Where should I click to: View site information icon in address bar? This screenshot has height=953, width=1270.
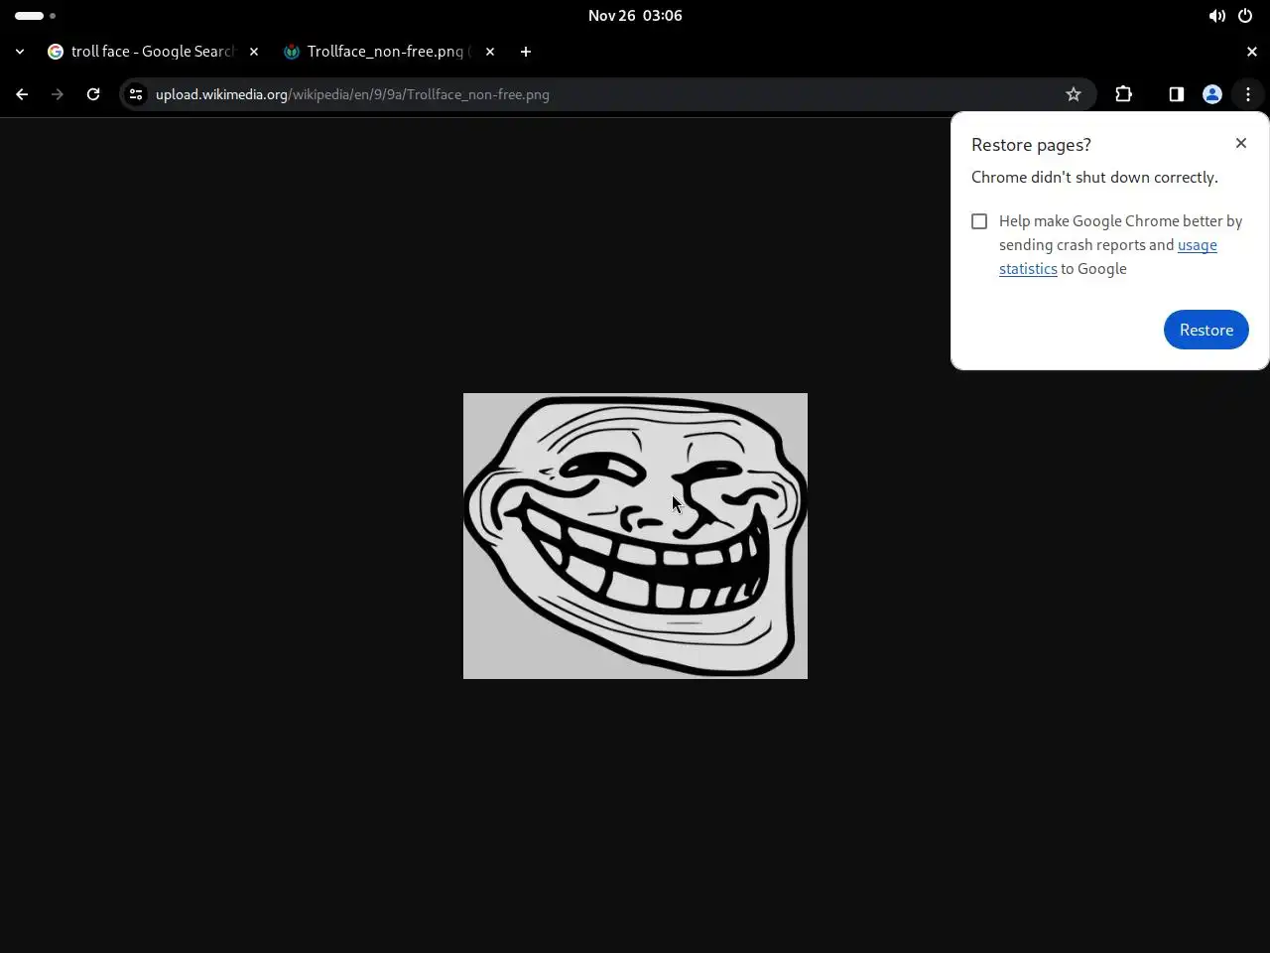point(136,94)
